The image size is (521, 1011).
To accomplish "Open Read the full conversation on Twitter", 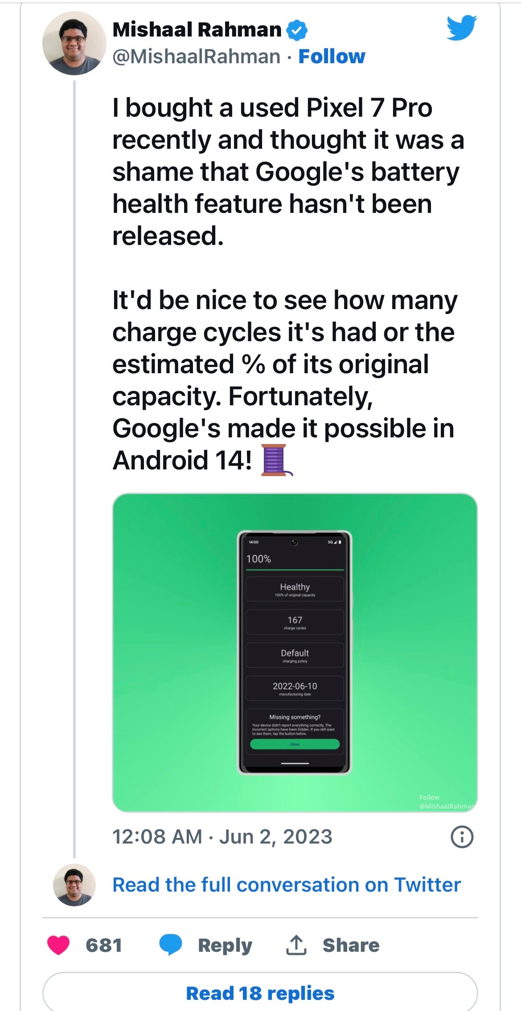I will (287, 885).
